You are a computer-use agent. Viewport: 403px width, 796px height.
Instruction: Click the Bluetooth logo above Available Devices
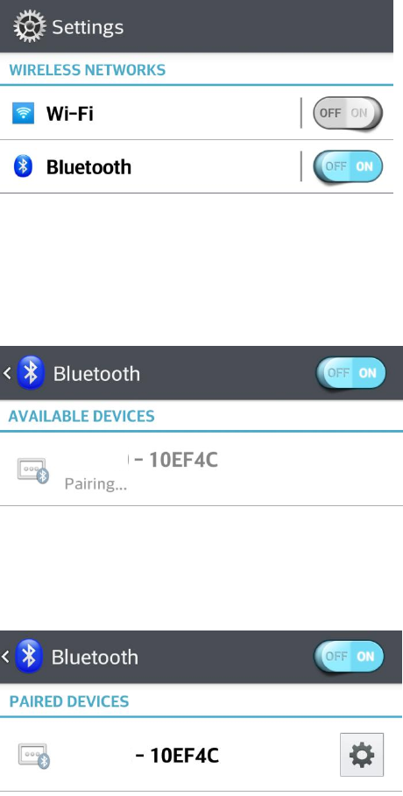[31, 373]
